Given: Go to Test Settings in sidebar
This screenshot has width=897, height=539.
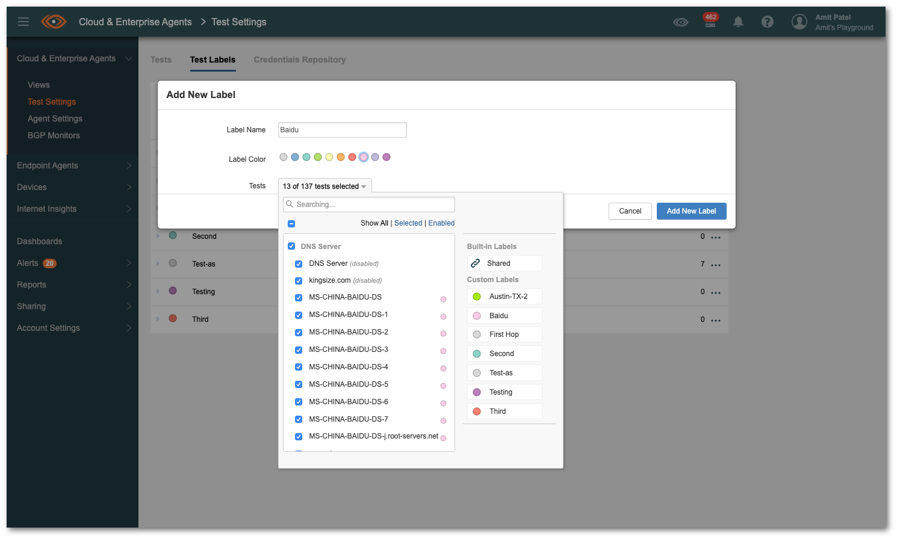Looking at the screenshot, I should [x=52, y=102].
